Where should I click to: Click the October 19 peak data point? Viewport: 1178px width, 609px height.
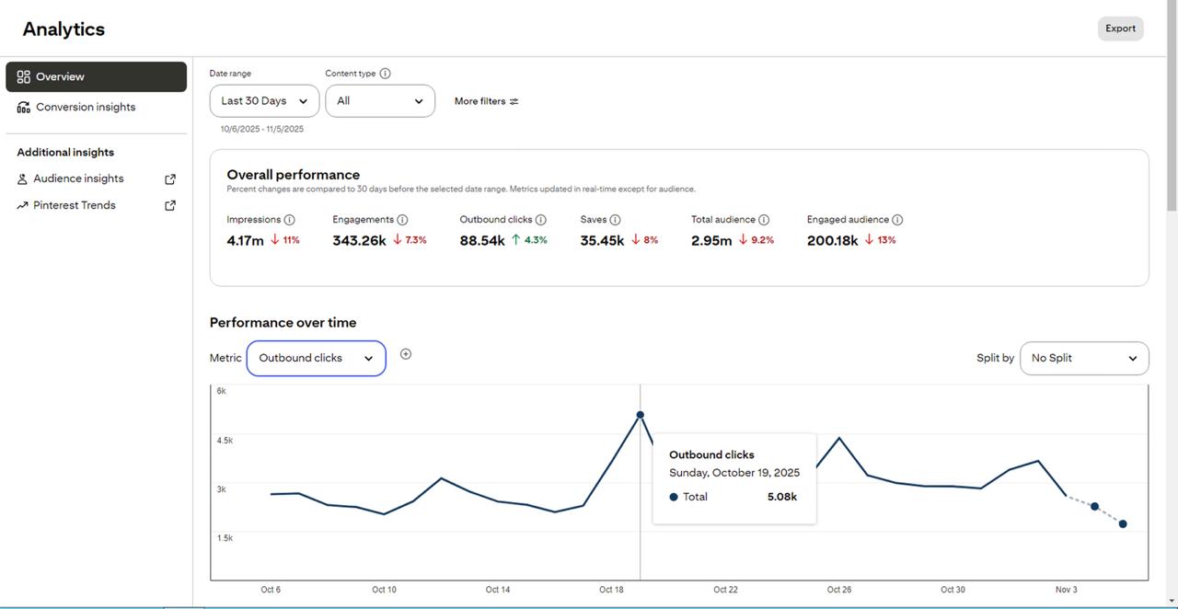point(641,415)
